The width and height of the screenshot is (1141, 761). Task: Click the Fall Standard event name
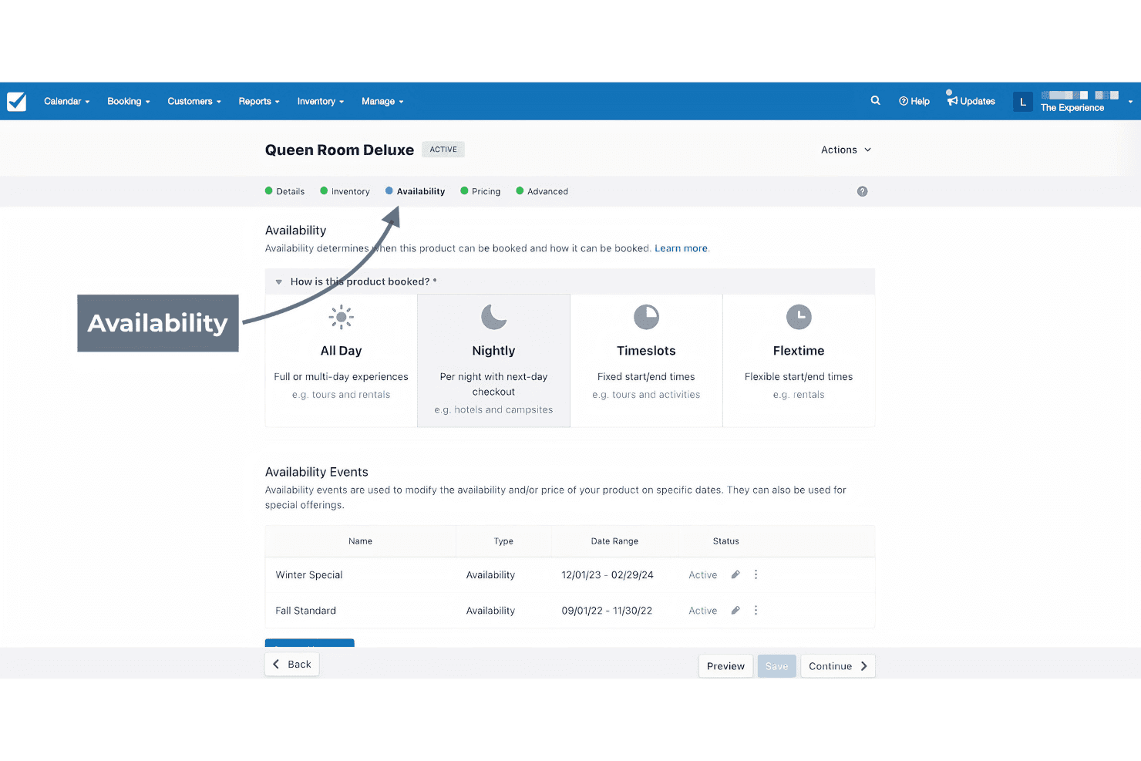pos(306,611)
